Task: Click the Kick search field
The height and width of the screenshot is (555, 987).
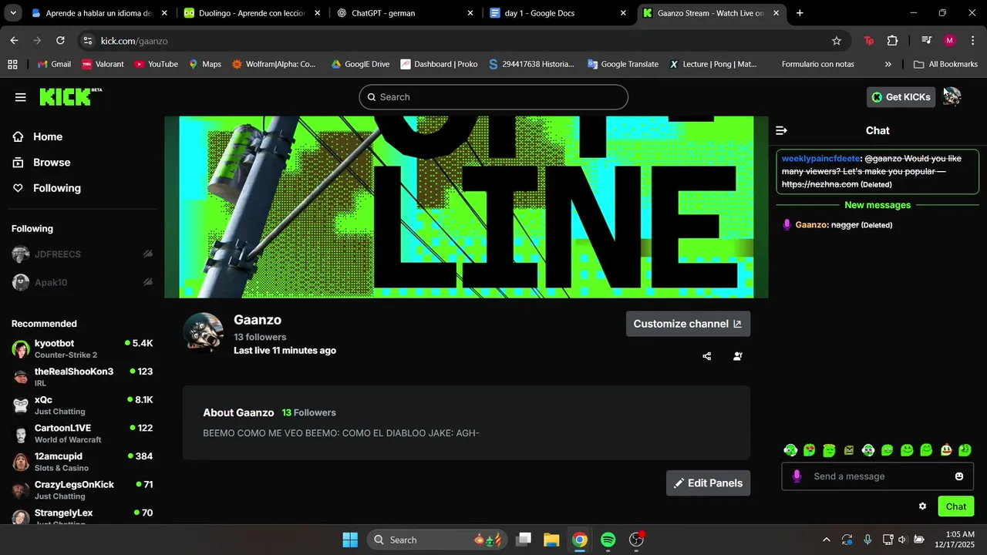Action: coord(493,97)
